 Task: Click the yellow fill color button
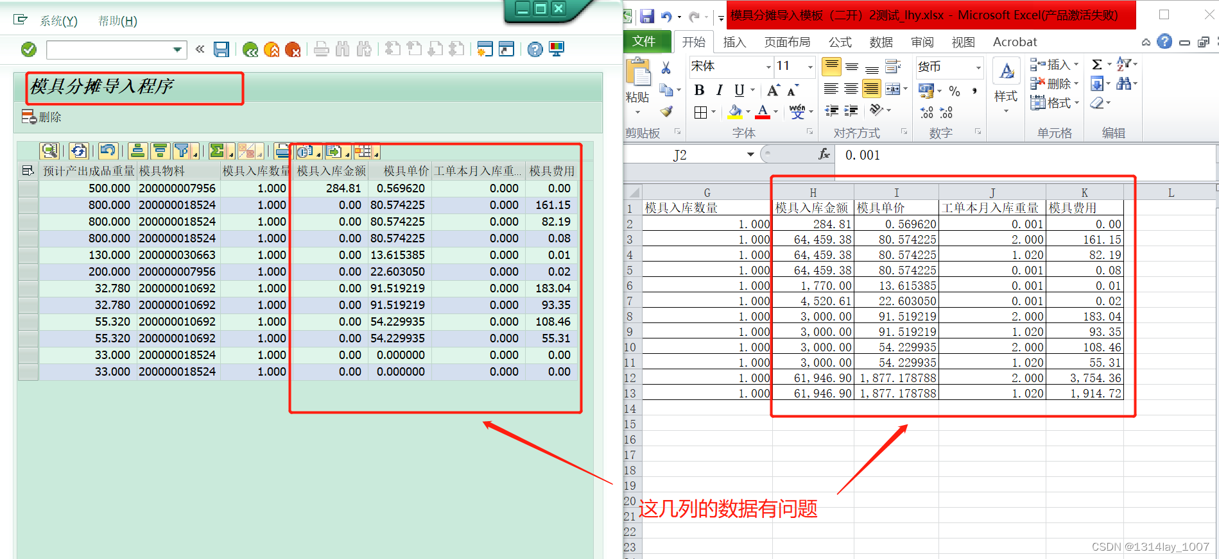[x=735, y=112]
